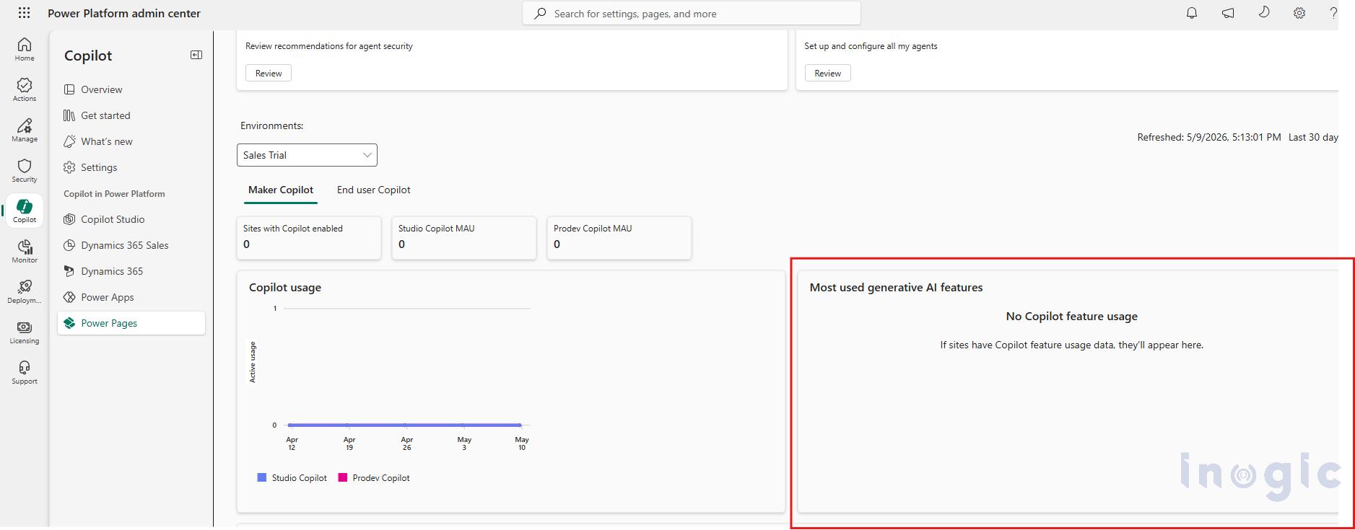Open Power Apps menu item
The height and width of the screenshot is (530, 1355).
coord(131,297)
